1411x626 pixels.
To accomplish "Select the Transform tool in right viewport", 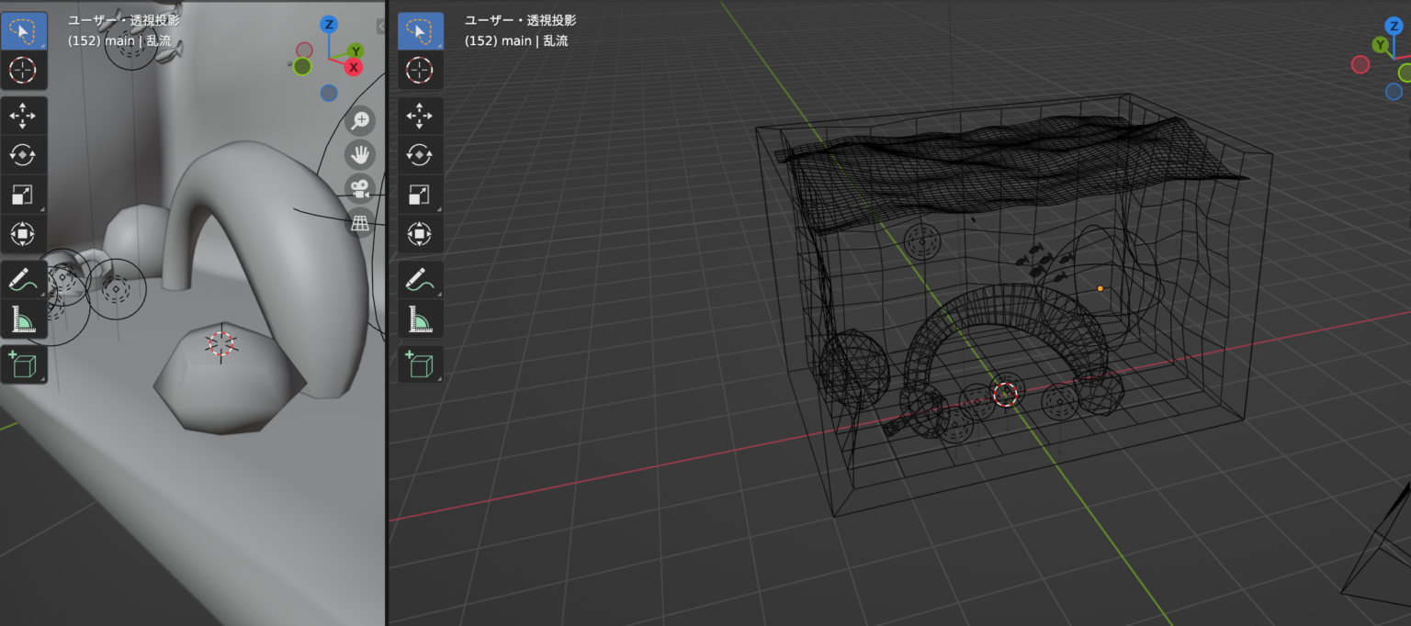I will [x=420, y=234].
